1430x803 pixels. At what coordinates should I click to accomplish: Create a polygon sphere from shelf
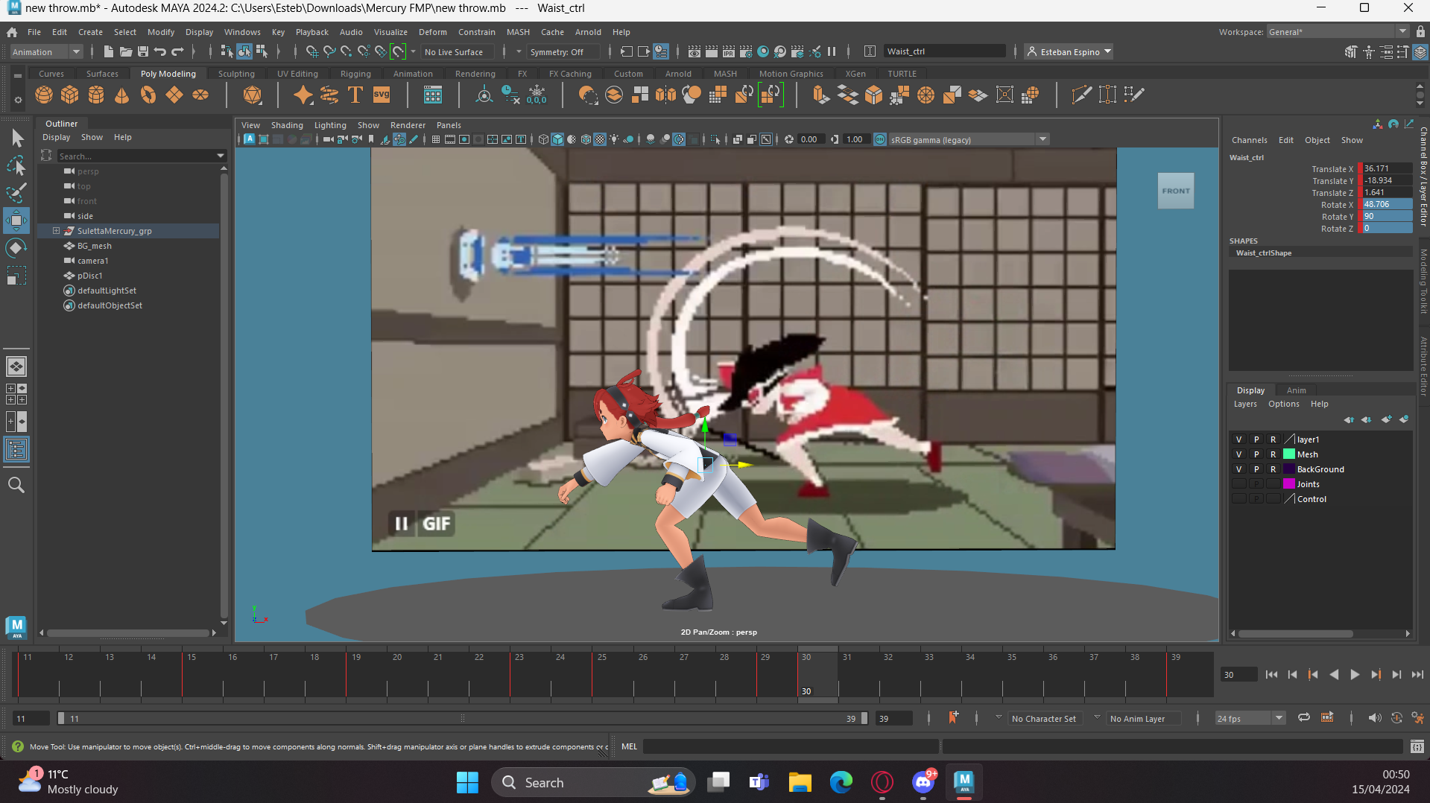(44, 95)
